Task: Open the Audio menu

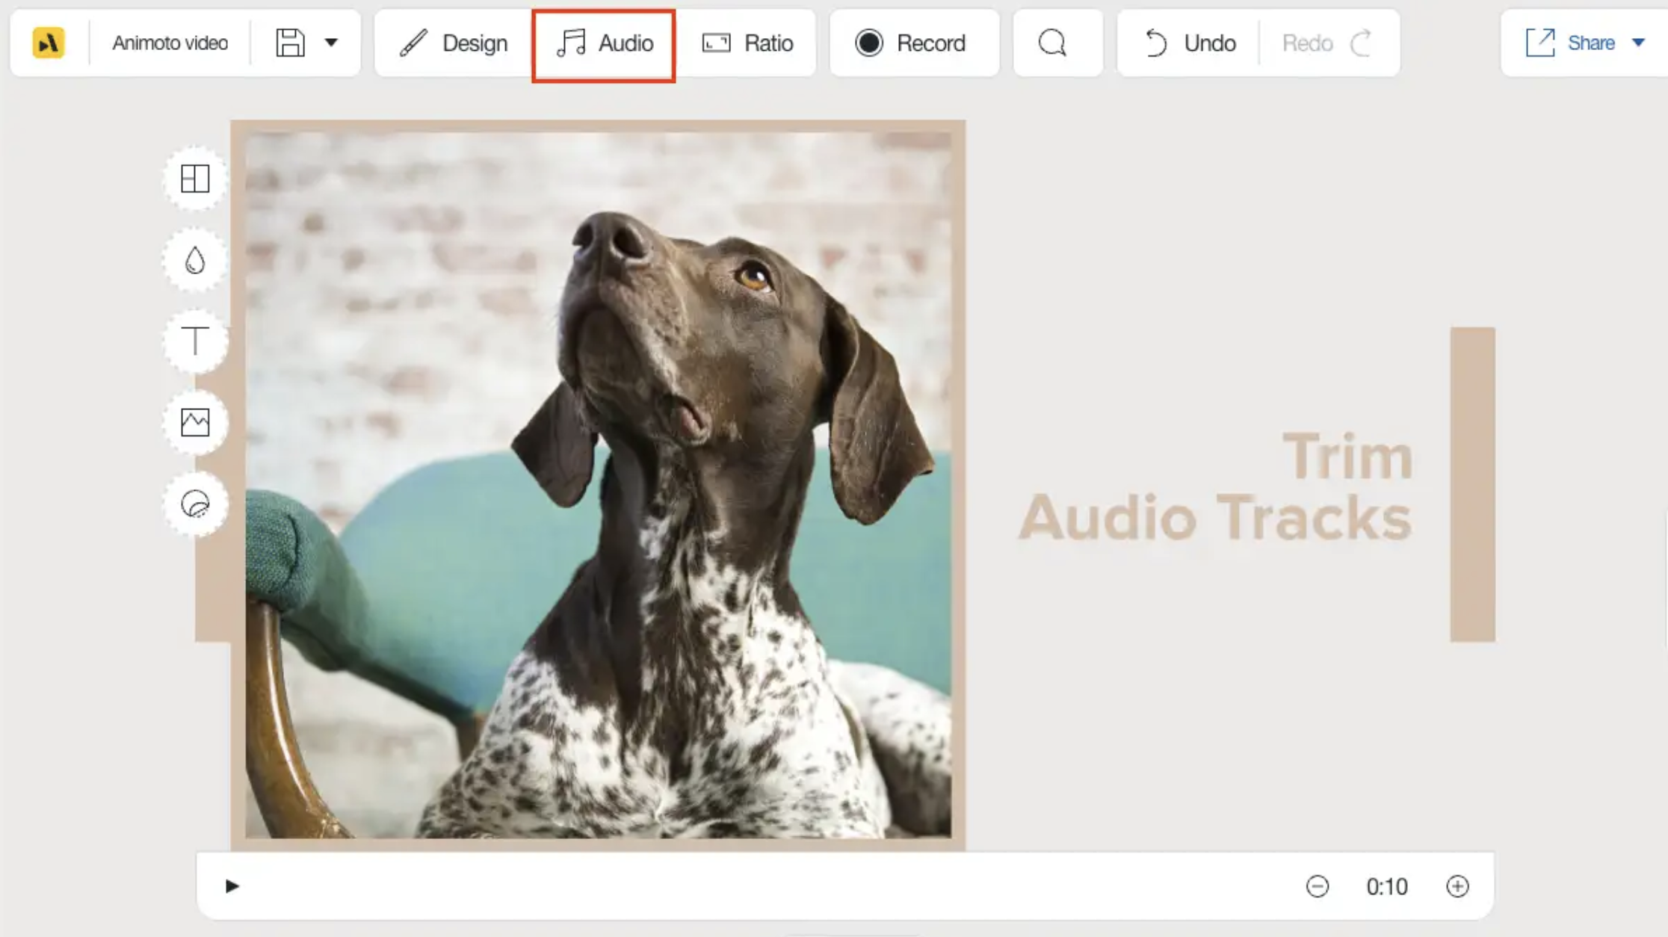Action: click(x=605, y=43)
